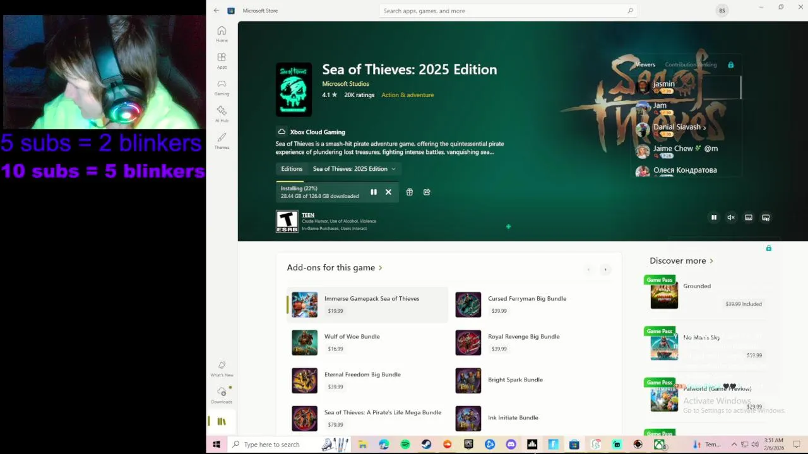Open the Microsoft Studios publisher link

pos(345,84)
